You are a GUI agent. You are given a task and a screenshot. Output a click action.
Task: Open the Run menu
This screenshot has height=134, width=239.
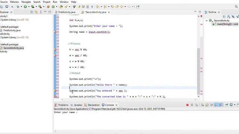pyautogui.click(x=55, y=2)
